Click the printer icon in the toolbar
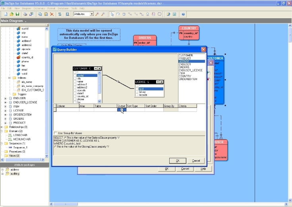 tap(25, 14)
